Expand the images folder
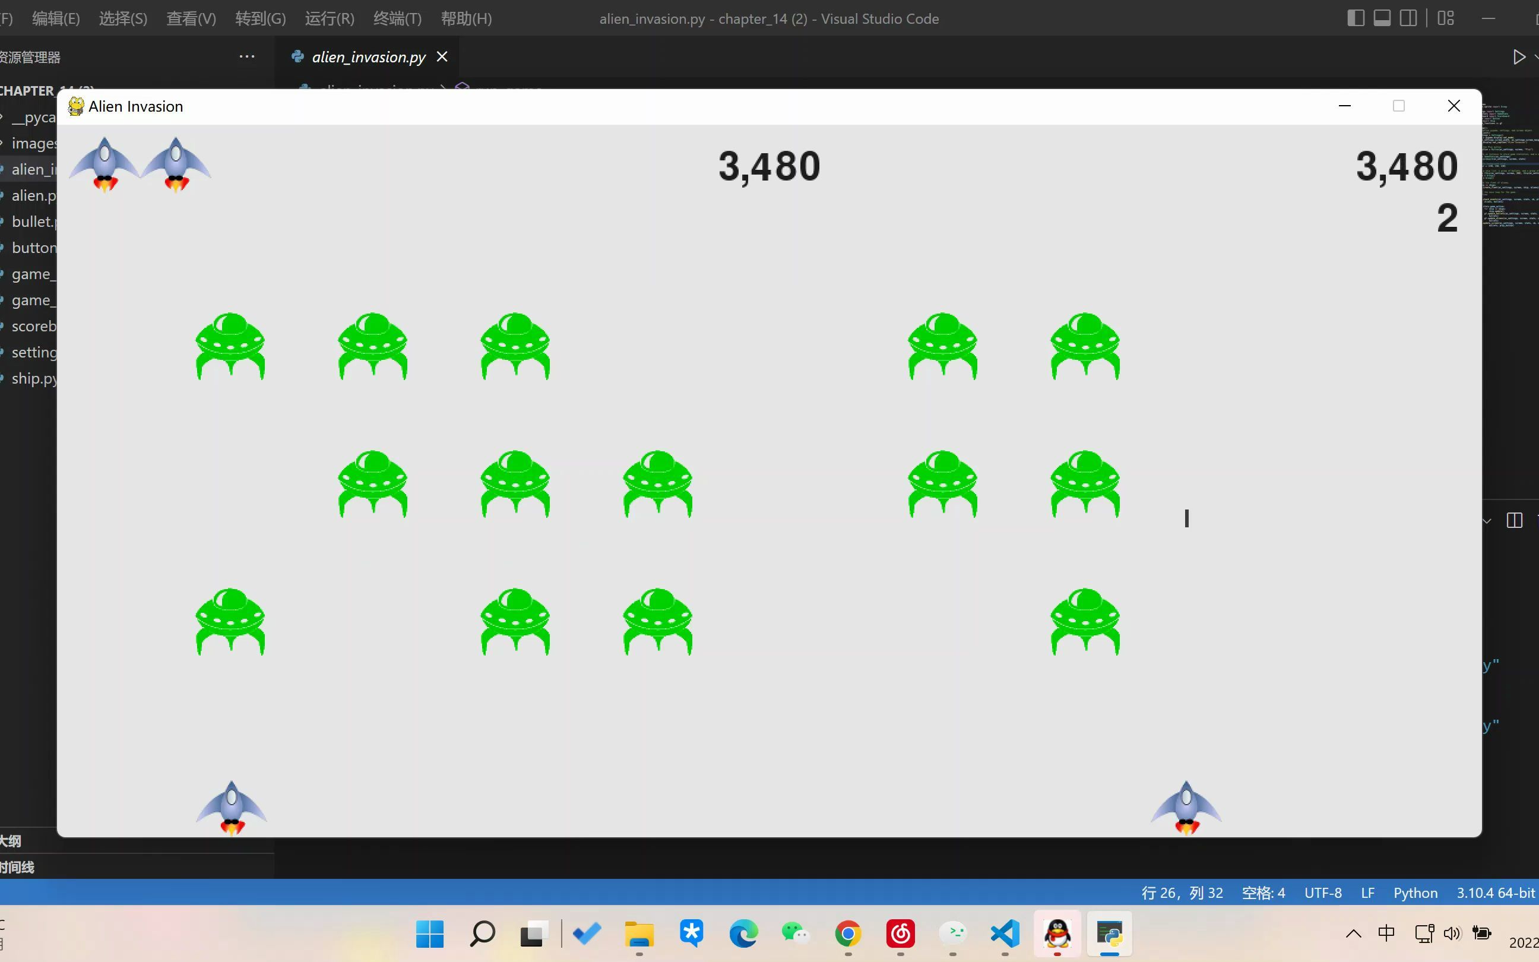The height and width of the screenshot is (962, 1539). click(32, 143)
